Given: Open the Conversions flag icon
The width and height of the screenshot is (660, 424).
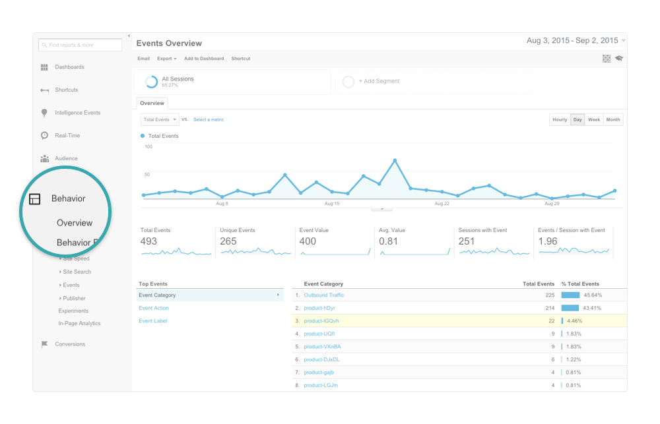Looking at the screenshot, I should [44, 344].
